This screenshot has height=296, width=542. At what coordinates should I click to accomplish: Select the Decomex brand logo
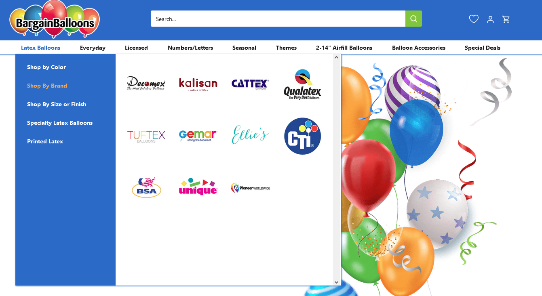point(146,83)
